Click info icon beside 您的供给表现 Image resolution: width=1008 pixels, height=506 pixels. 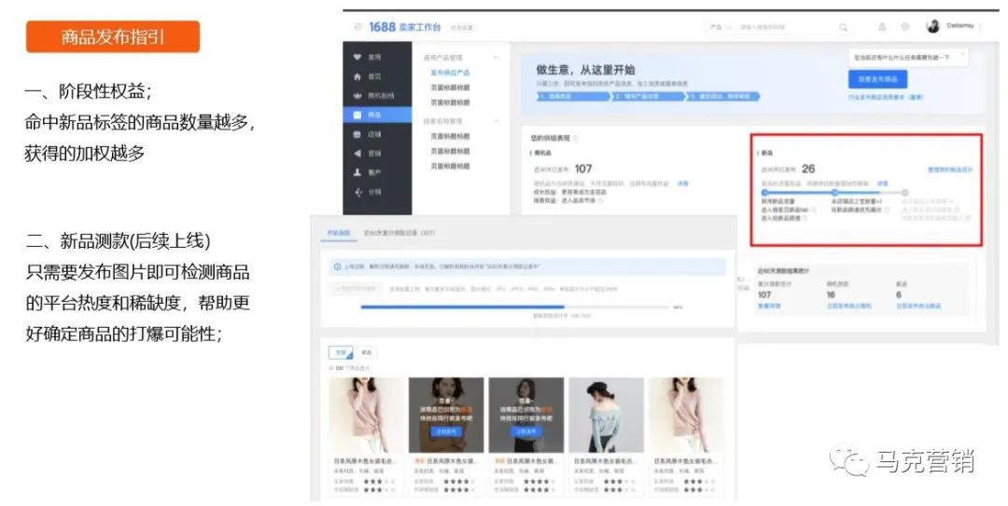(575, 138)
